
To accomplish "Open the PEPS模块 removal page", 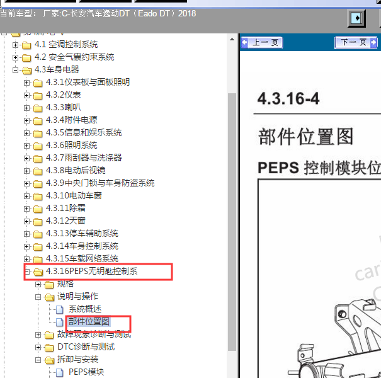I will click(86, 372).
